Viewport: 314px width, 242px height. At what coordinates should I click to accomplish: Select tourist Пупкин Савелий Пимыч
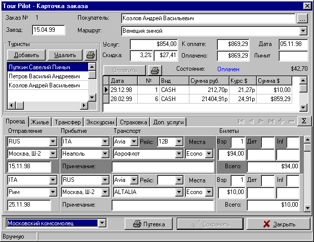click(x=48, y=67)
